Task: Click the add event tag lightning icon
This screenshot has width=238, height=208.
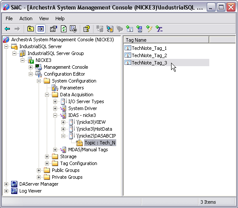Action: click(x=149, y=29)
